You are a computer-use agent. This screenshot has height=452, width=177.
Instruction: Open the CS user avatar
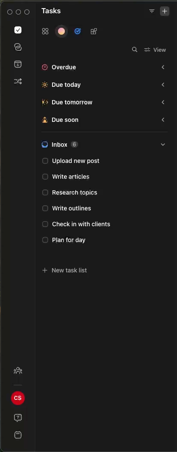tap(18, 398)
